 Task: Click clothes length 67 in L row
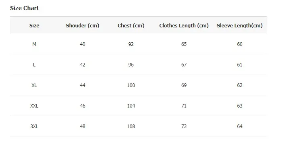(184, 65)
